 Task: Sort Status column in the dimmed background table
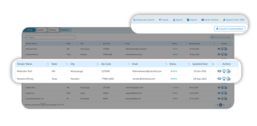pyautogui.click(x=186, y=44)
